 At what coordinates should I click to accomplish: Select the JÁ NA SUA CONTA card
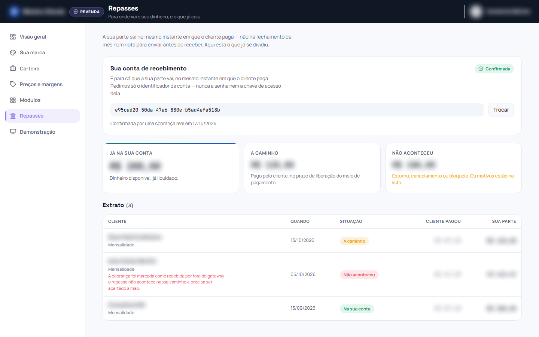171,168
